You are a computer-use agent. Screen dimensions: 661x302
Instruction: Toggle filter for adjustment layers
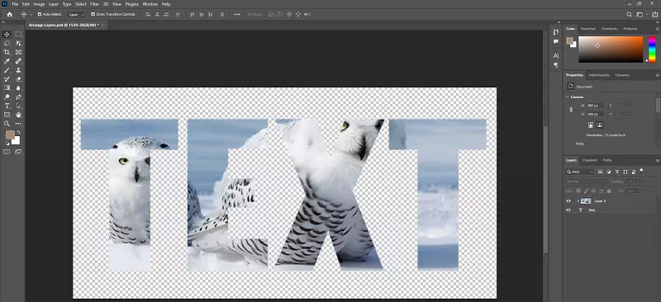pyautogui.click(x=609, y=172)
